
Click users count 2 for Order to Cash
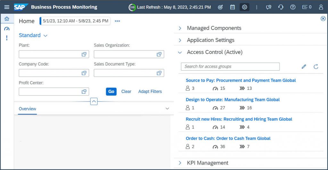(x=190, y=147)
